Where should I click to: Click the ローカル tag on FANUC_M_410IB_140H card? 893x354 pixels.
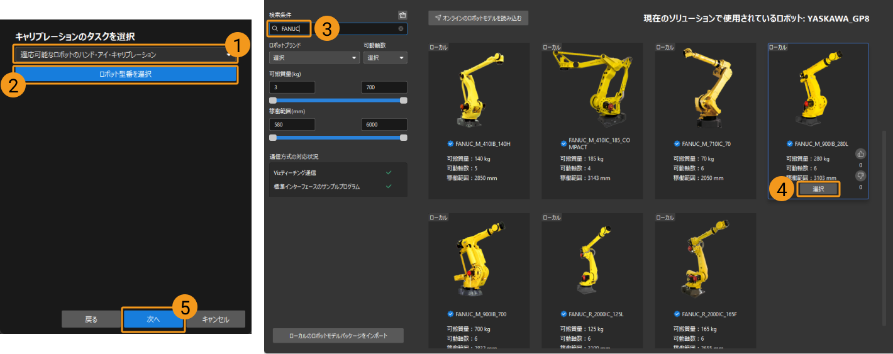tap(438, 47)
